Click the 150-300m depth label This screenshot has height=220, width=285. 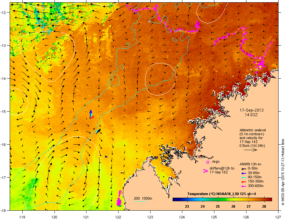tap(256, 181)
